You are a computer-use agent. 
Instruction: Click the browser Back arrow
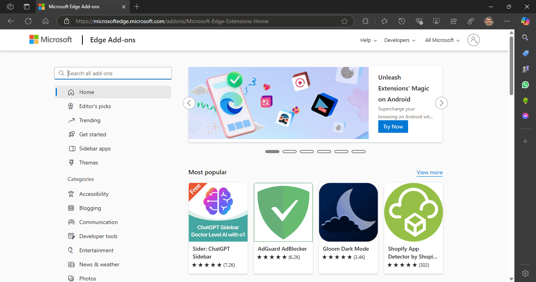click(x=11, y=21)
